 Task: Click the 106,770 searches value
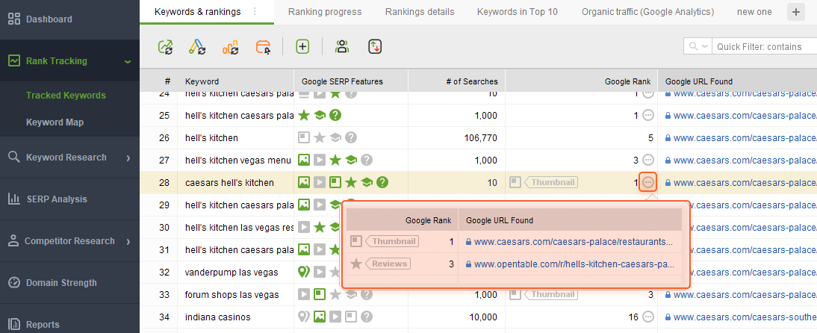click(480, 138)
